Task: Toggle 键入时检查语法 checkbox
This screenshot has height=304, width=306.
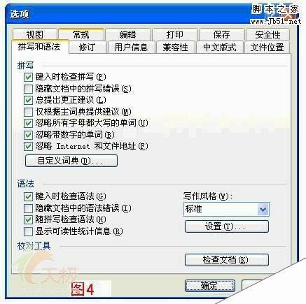Action: [x=28, y=197]
